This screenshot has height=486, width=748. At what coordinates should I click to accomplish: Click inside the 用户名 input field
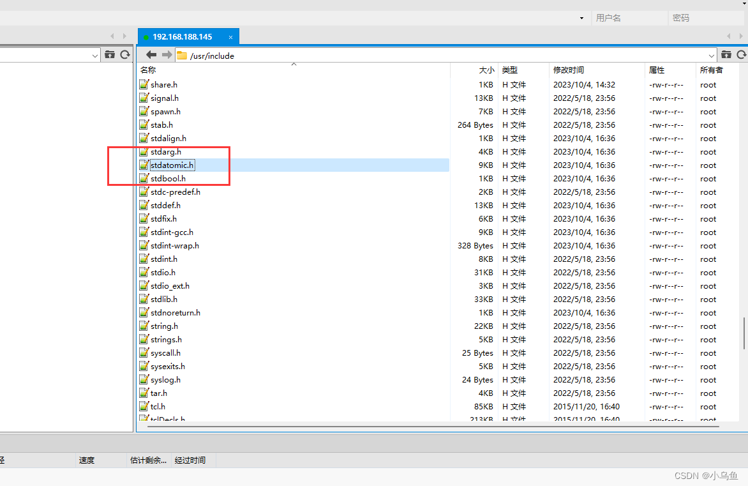629,18
